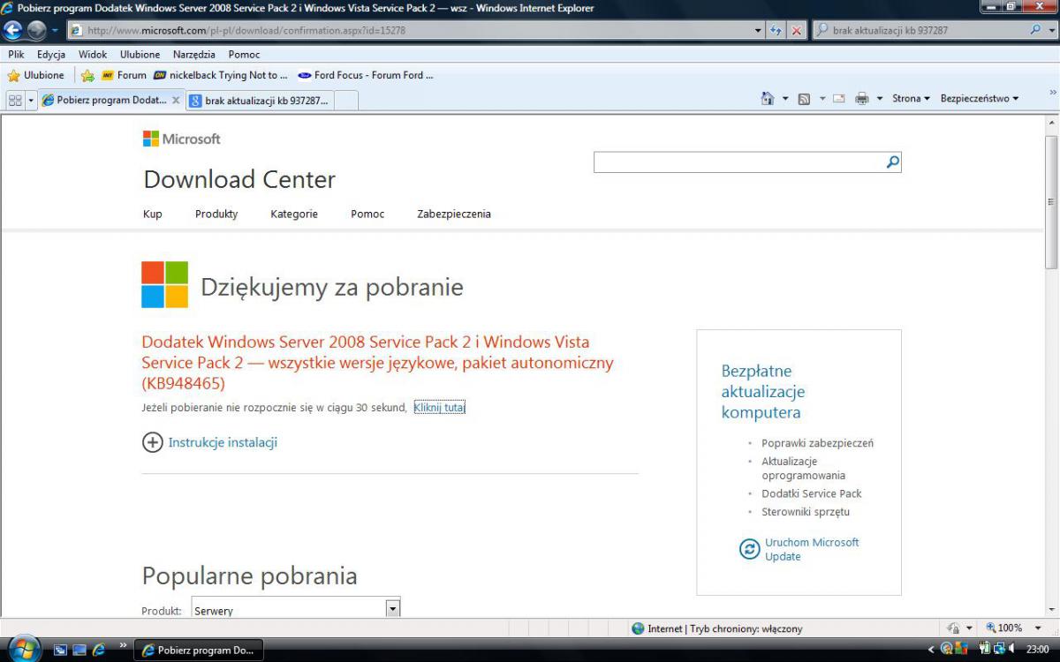
Task: Open the Narzędzia menu
Action: click(x=194, y=54)
